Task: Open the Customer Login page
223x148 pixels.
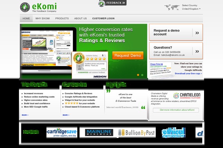Action: pyautogui.click(x=103, y=18)
